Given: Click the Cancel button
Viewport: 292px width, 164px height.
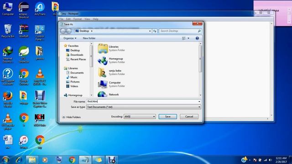Looking at the screenshot, I should coord(189,117).
